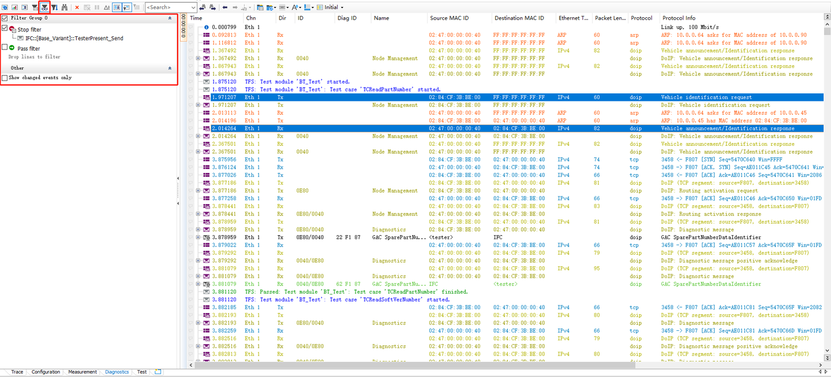Uncheck the Filter Group 0 checkbox

pos(5,18)
